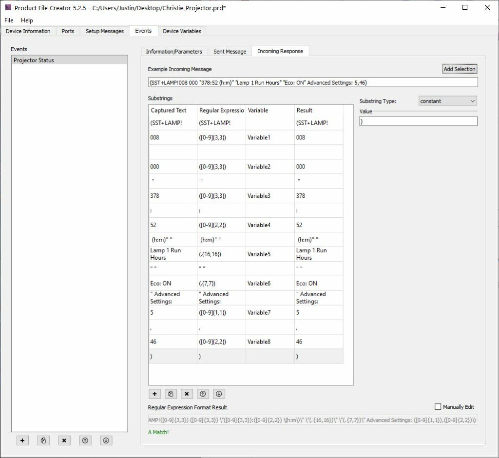Open the Sent Message sub-tab

tap(230, 52)
